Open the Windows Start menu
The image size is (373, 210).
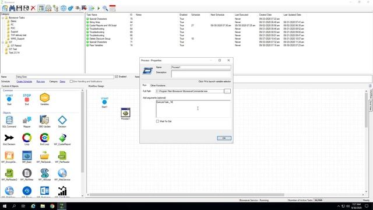(x=5, y=206)
